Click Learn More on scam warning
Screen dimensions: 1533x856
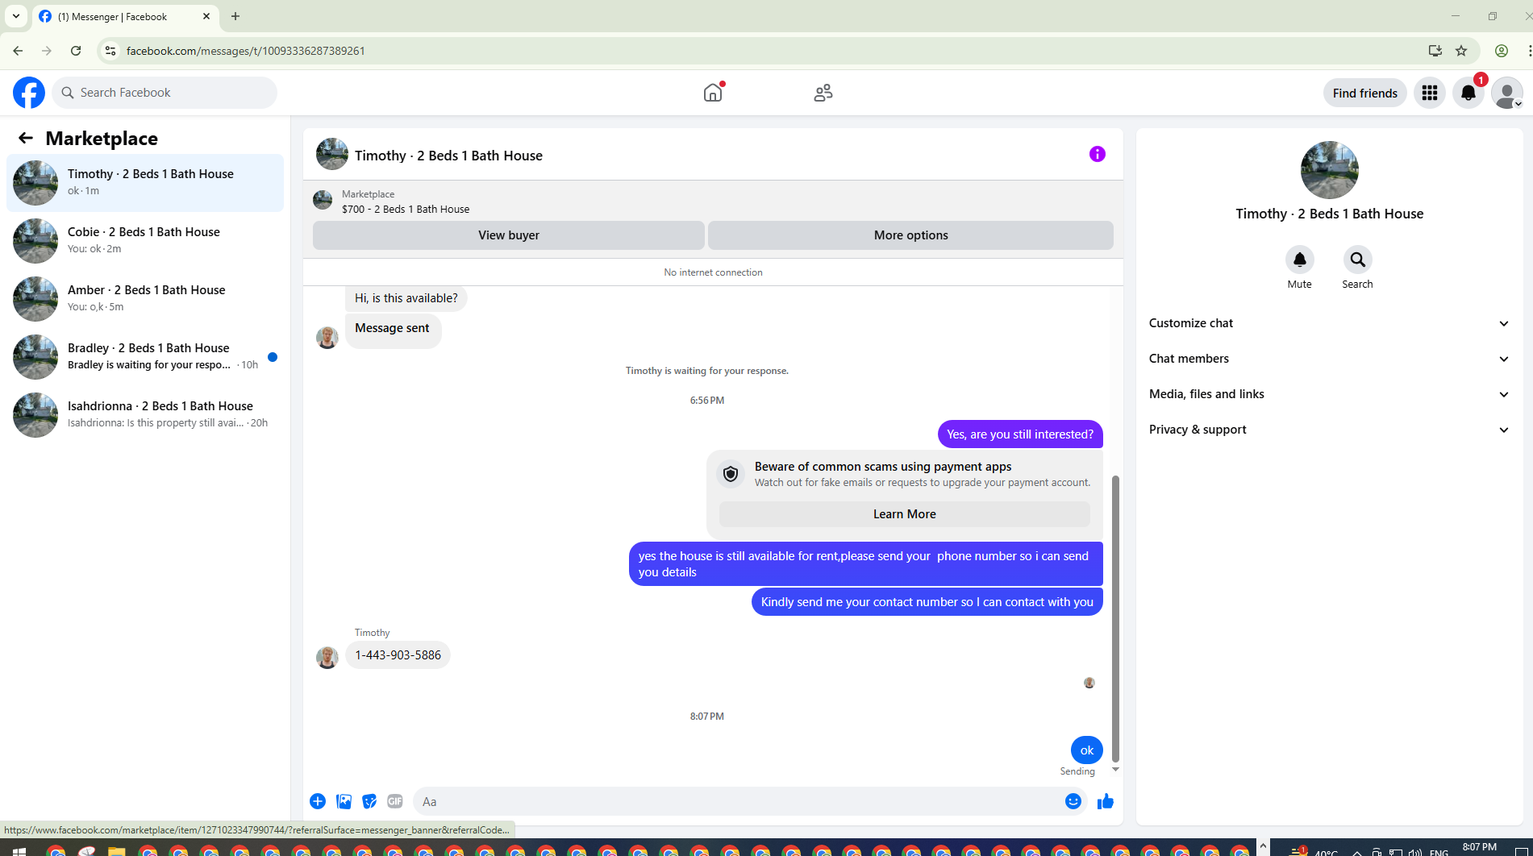tap(904, 514)
